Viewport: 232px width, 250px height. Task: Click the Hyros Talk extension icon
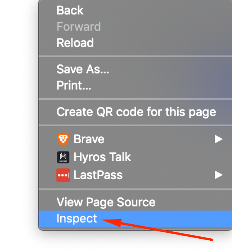point(63,157)
